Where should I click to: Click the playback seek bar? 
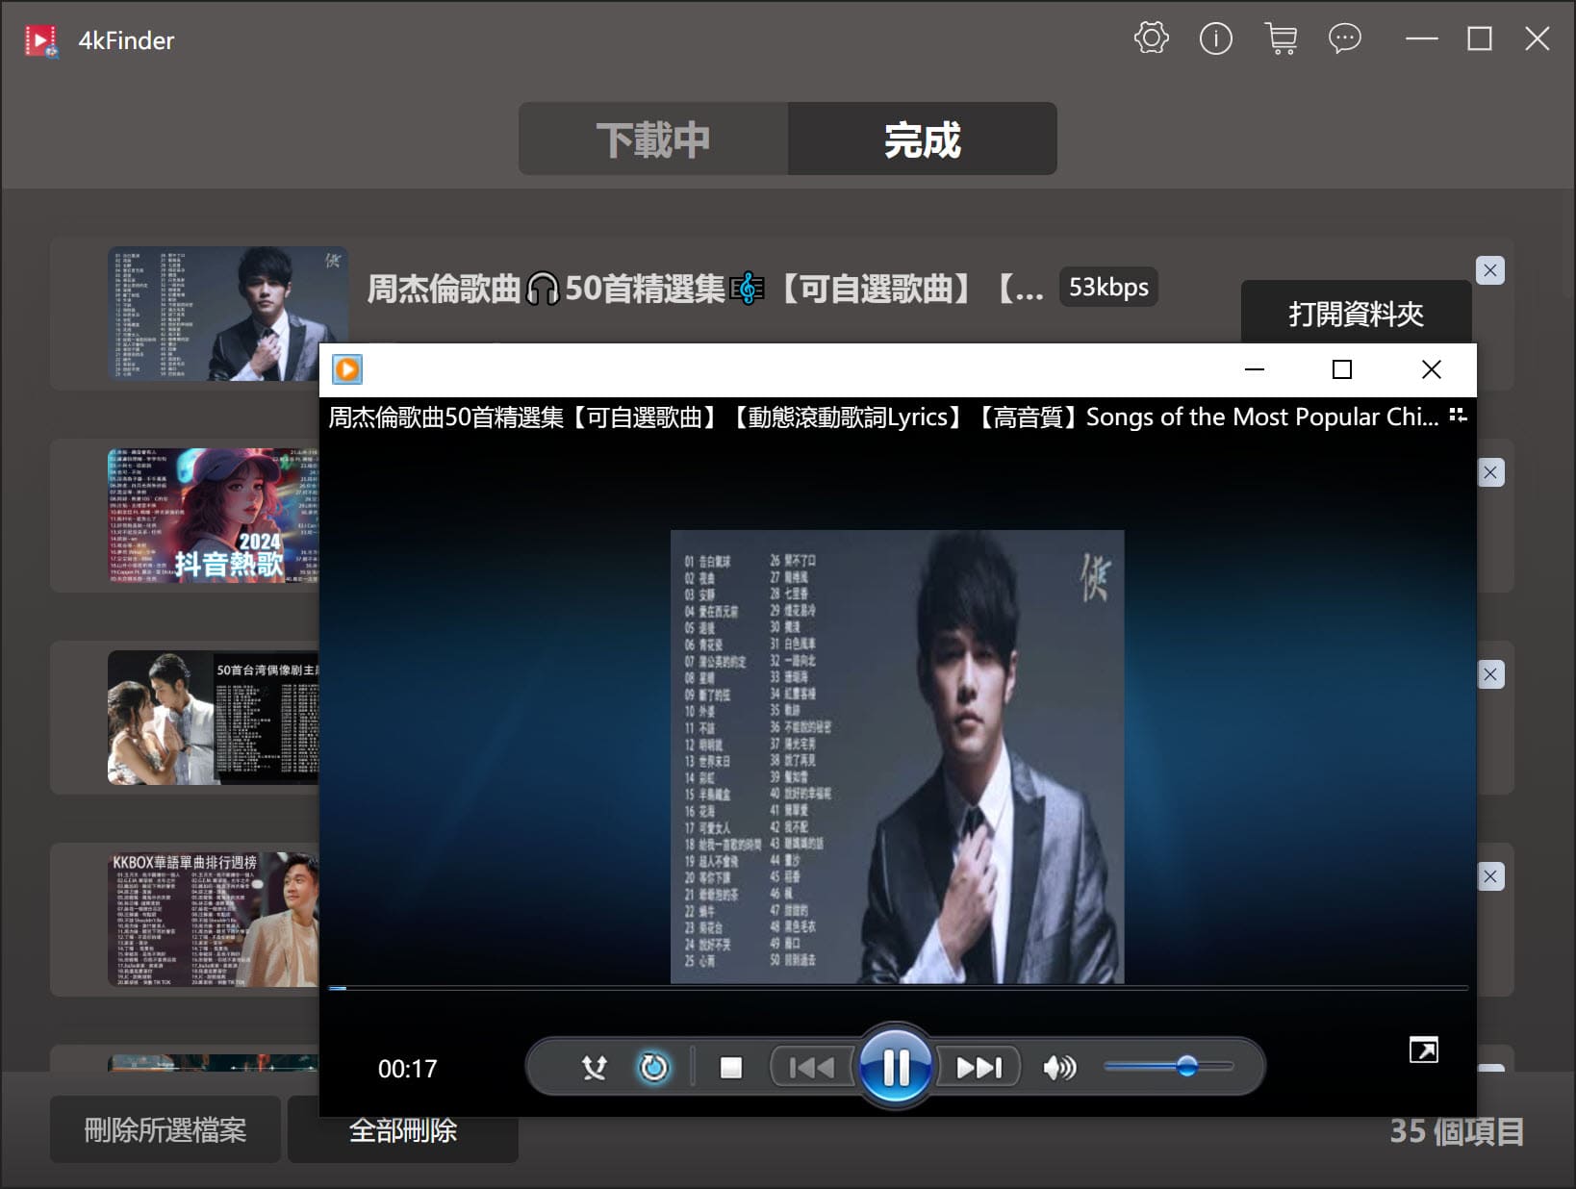pyautogui.click(x=897, y=988)
